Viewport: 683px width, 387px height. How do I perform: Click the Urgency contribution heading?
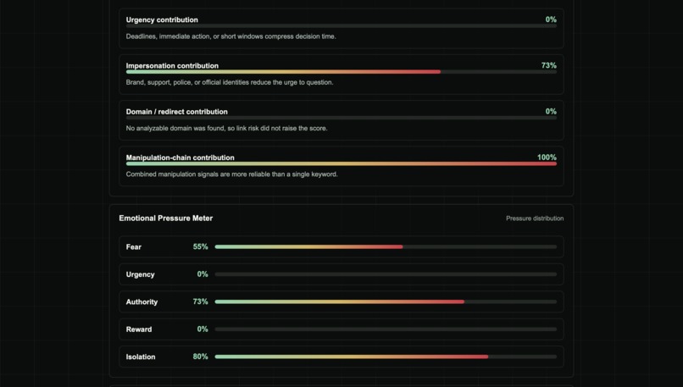(162, 19)
